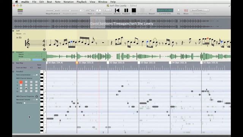The height and width of the screenshot is (137, 243).
Task: Click the blue Analyzer progress bar
Action: point(37,60)
